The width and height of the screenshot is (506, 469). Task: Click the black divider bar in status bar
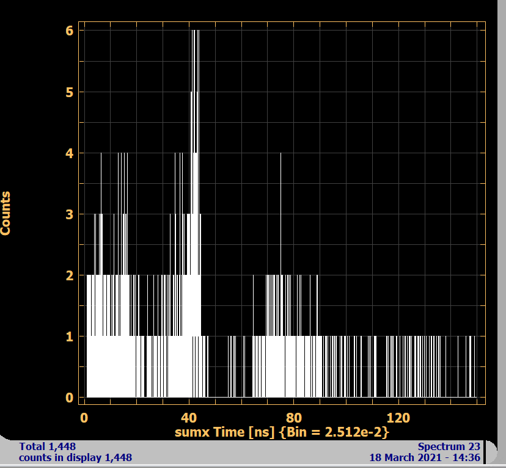tap(485, 452)
